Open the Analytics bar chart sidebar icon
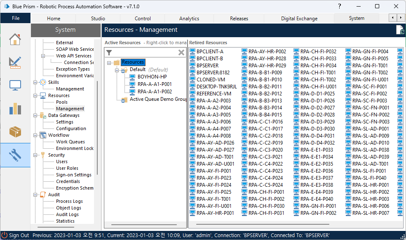The image size is (406, 240). point(15,109)
